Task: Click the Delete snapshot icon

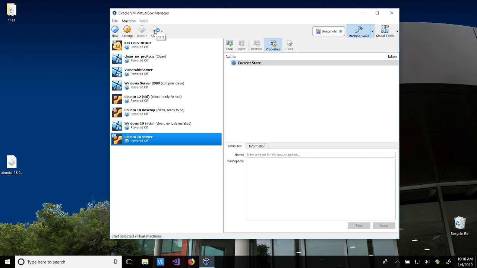Action: click(x=241, y=45)
